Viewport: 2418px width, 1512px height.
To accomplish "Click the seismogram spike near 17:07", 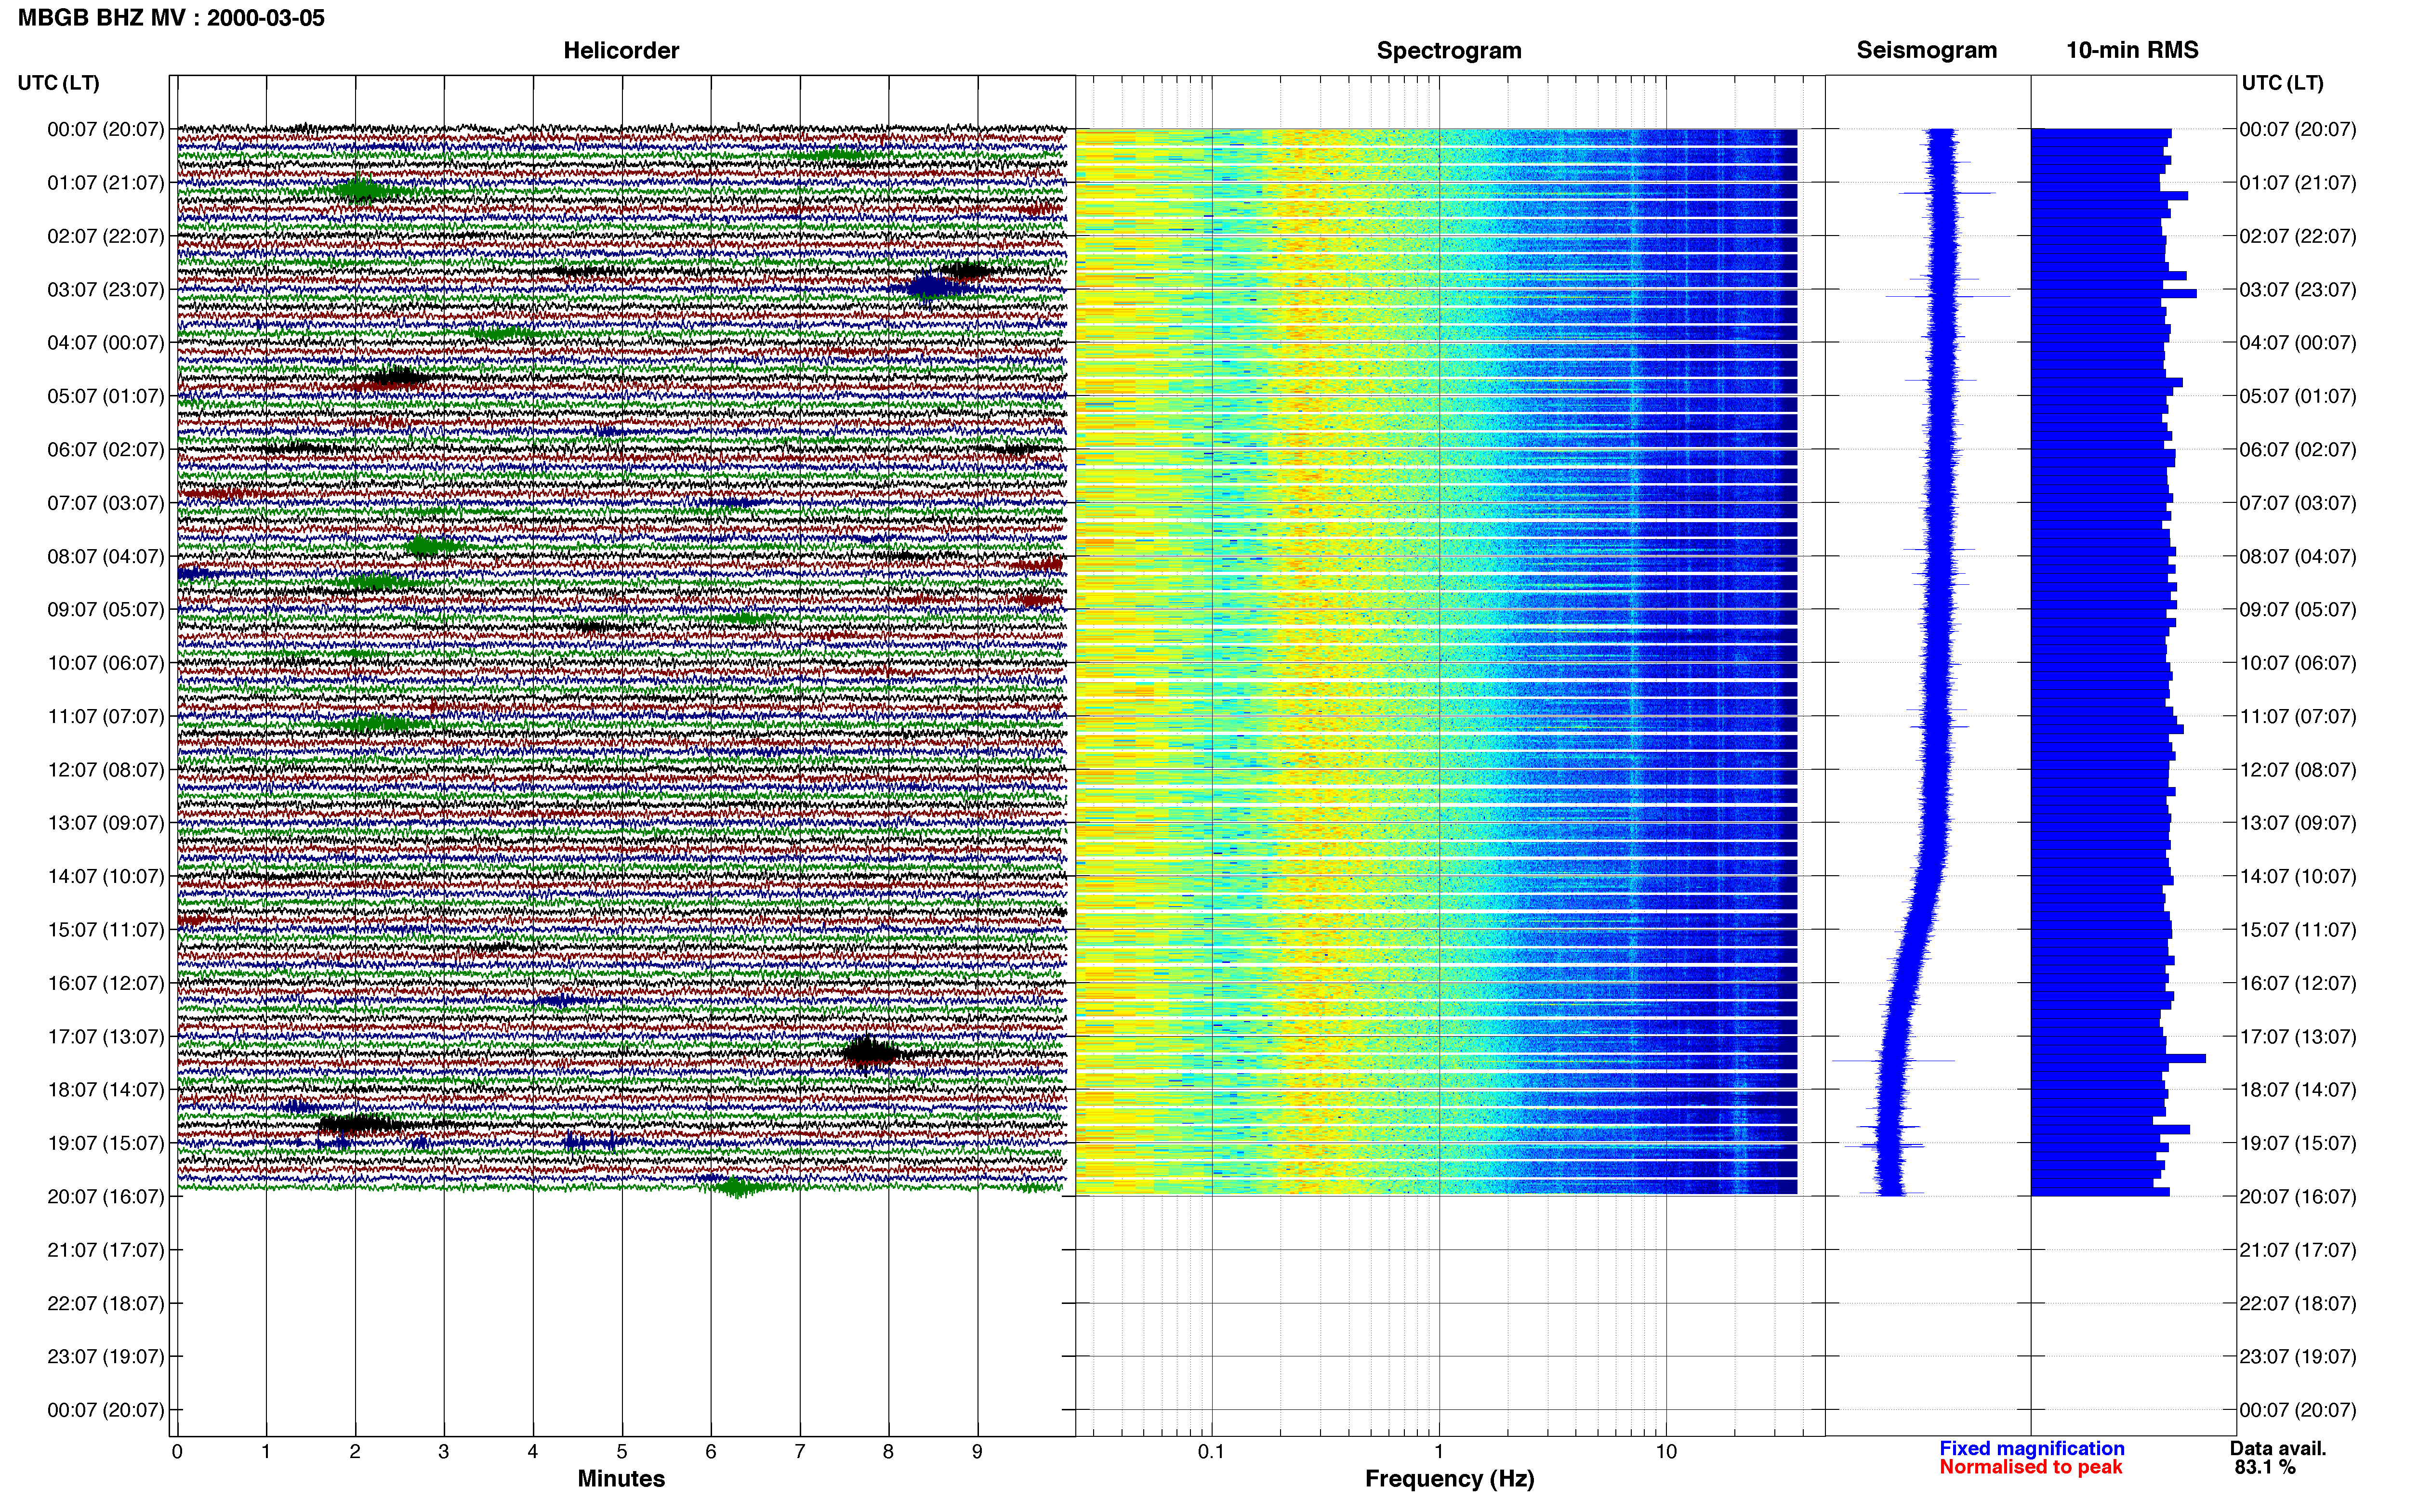I will 1893,1060.
